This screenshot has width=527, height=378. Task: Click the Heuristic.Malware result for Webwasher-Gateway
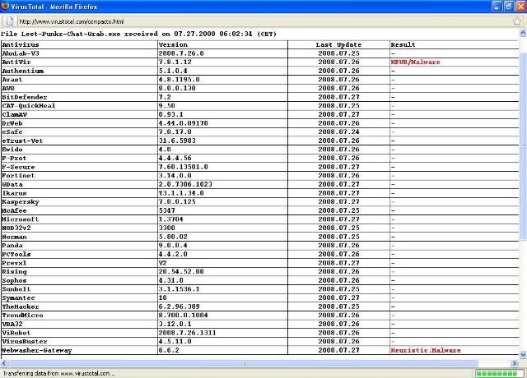pyautogui.click(x=426, y=350)
